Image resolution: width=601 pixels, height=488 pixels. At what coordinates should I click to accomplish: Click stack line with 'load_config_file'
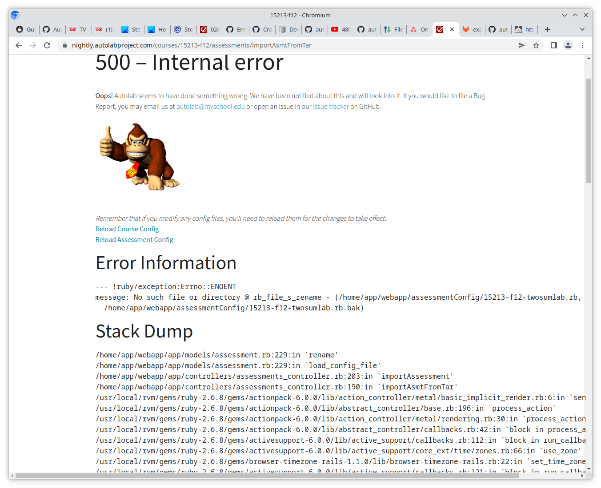(x=238, y=366)
